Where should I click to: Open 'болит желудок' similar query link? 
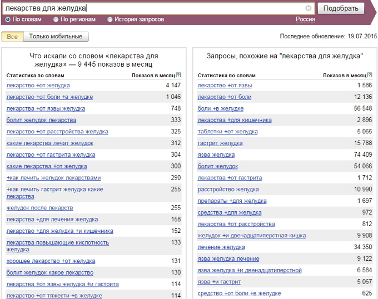click(218, 166)
